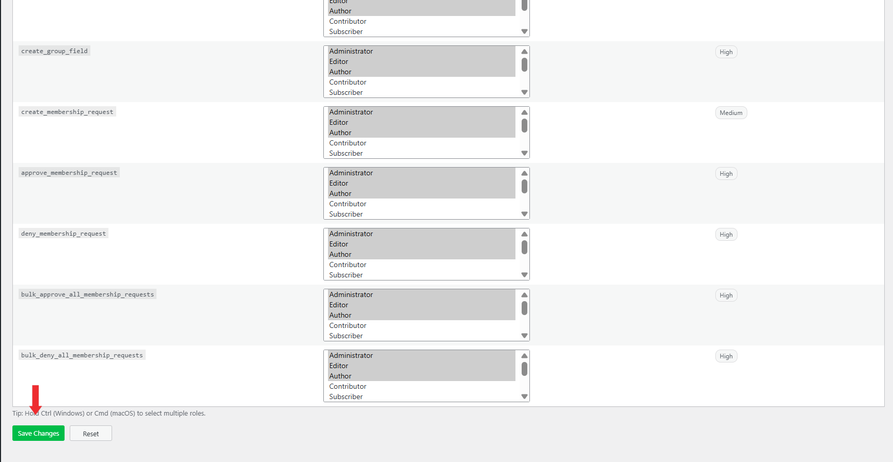Click the Reset button
This screenshot has width=893, height=462.
pos(91,434)
